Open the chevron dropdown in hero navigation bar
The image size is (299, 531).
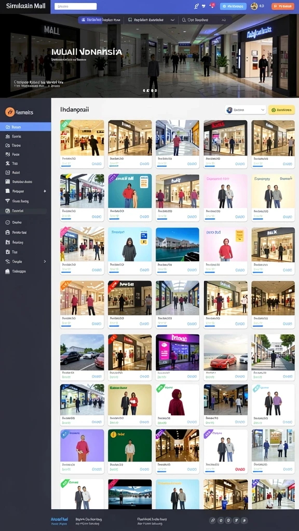[x=172, y=20]
